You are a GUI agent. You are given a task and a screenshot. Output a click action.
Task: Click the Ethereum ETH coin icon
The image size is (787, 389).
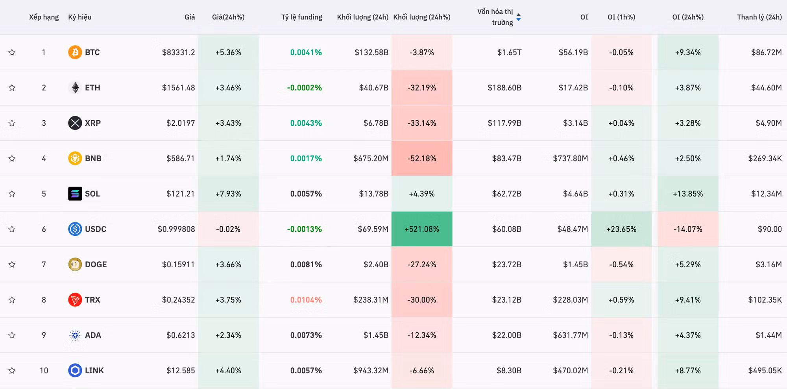coord(75,88)
